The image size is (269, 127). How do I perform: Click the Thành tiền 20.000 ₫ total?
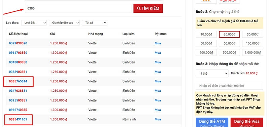tap(244, 73)
